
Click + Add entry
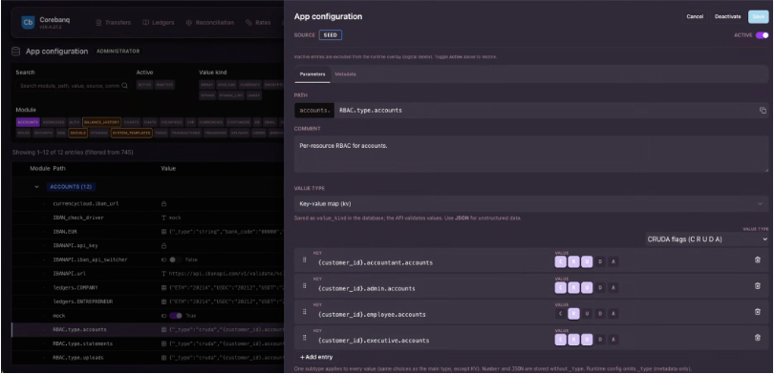316,357
